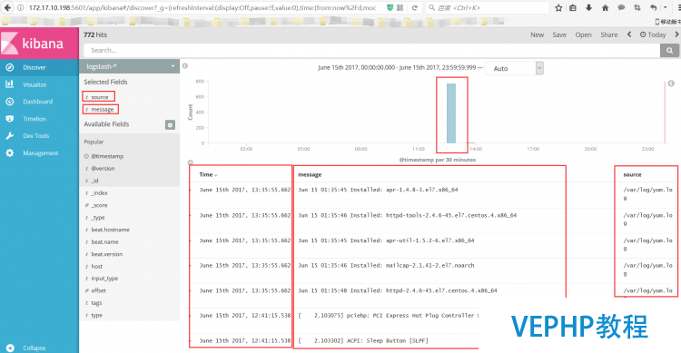Open the Dev Tools wrench icon
The height and width of the screenshot is (353, 681).
click(x=10, y=136)
